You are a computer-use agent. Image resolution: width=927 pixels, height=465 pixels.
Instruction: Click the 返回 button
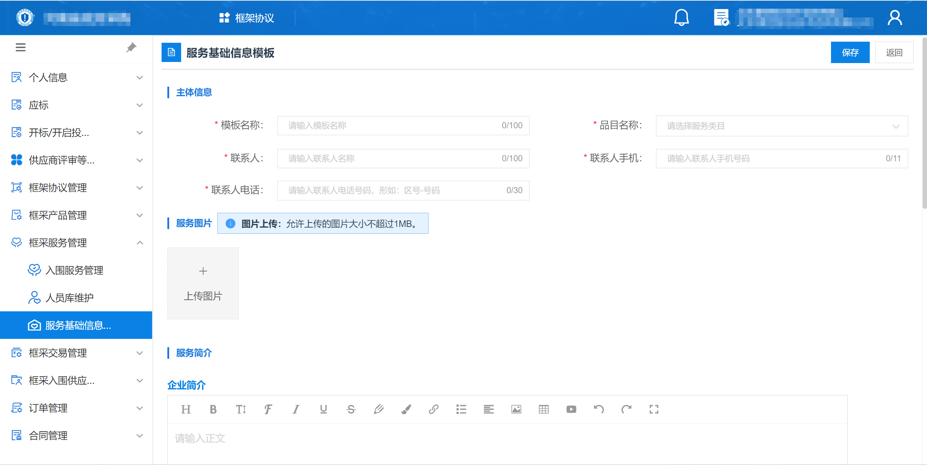click(x=894, y=53)
